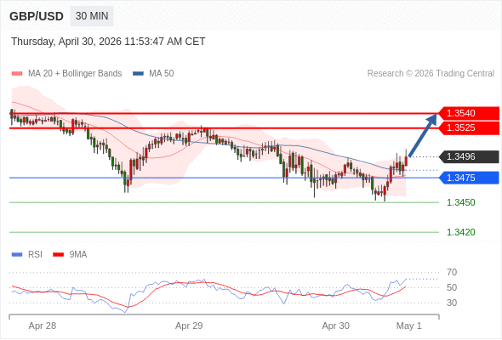
Task: Click the MA 50 legend color swatch
Action: [138, 74]
